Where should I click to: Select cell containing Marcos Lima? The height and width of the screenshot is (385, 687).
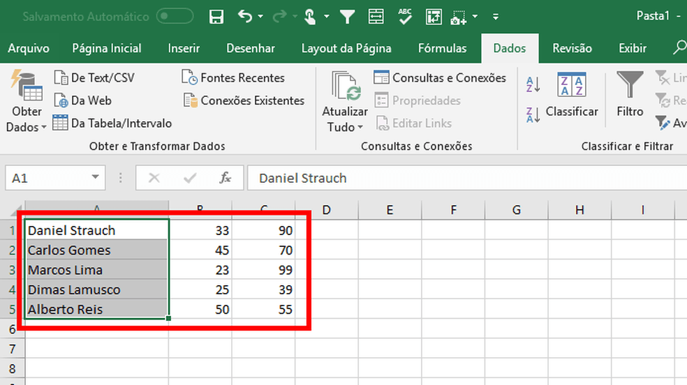pos(96,270)
